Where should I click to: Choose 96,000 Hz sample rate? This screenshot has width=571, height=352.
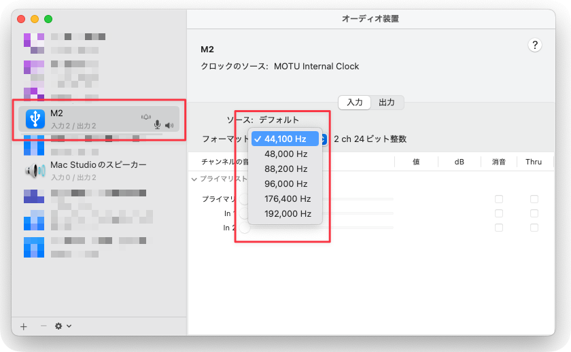tap(285, 184)
